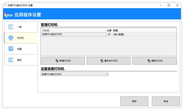The height and width of the screenshot is (110, 184).
Task: Open the 一般 settings tab
Action: pos(21,27)
